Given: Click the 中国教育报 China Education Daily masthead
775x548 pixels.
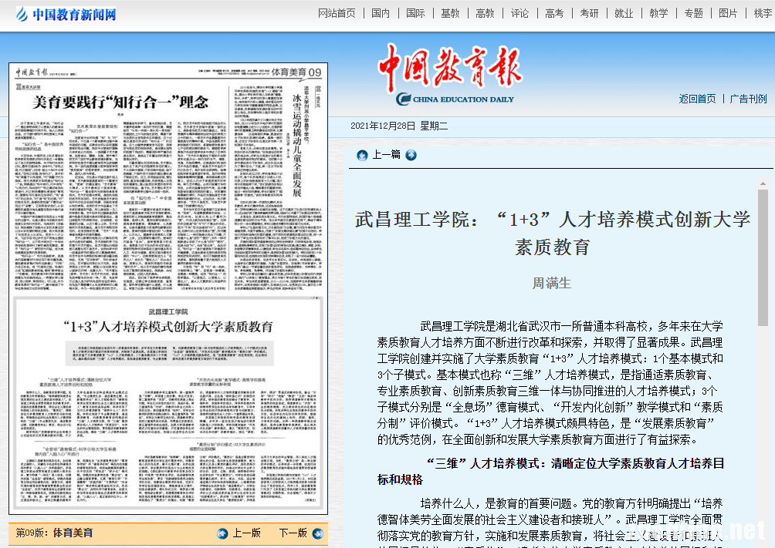Looking at the screenshot, I should 451,75.
